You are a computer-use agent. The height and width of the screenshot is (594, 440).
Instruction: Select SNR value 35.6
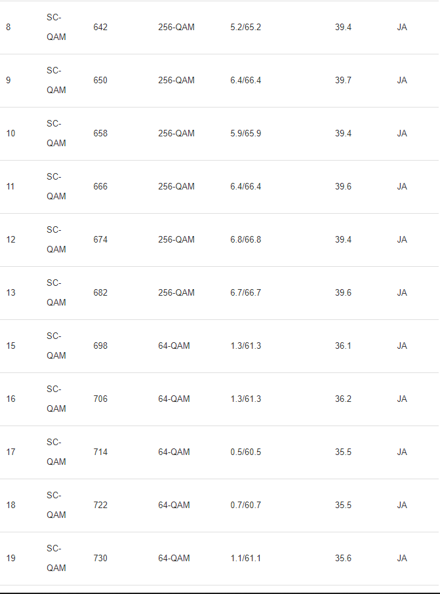tap(343, 559)
